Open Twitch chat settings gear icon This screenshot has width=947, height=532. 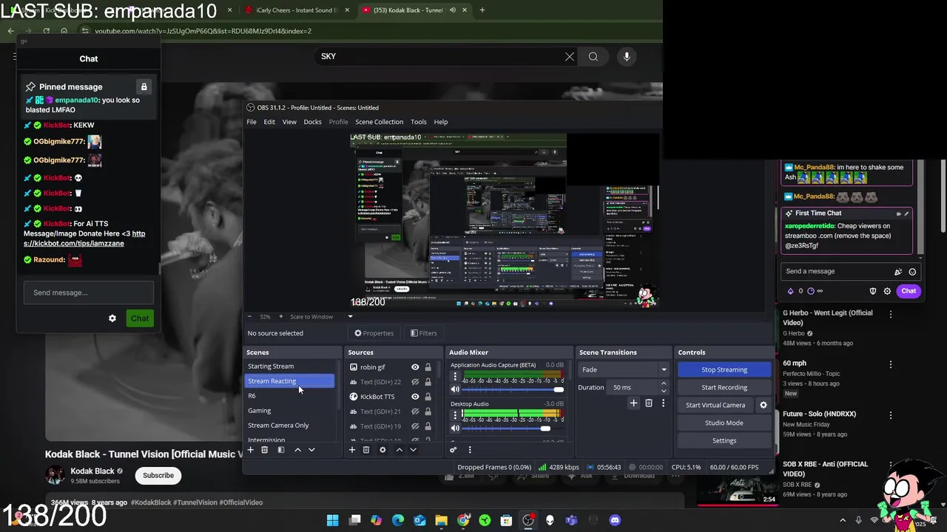pos(887,291)
